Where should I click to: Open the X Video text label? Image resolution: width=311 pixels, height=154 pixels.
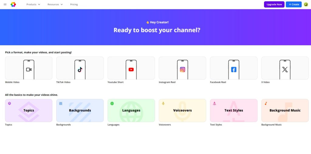(x=265, y=82)
